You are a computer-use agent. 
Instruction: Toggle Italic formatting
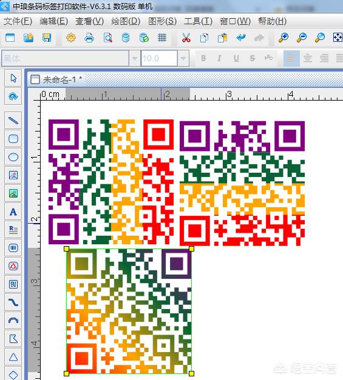click(219, 58)
